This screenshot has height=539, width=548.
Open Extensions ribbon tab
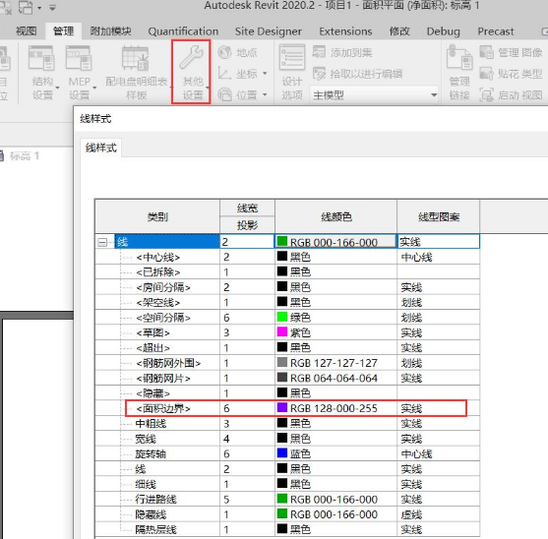click(x=345, y=31)
